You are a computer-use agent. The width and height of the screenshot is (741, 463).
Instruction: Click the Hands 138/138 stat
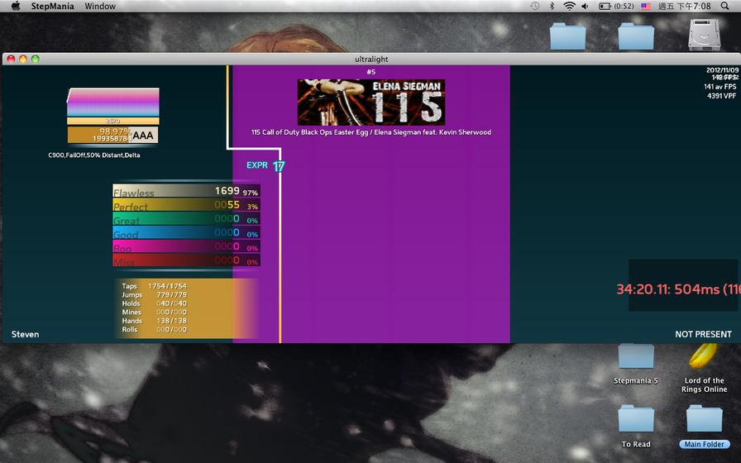(154, 321)
